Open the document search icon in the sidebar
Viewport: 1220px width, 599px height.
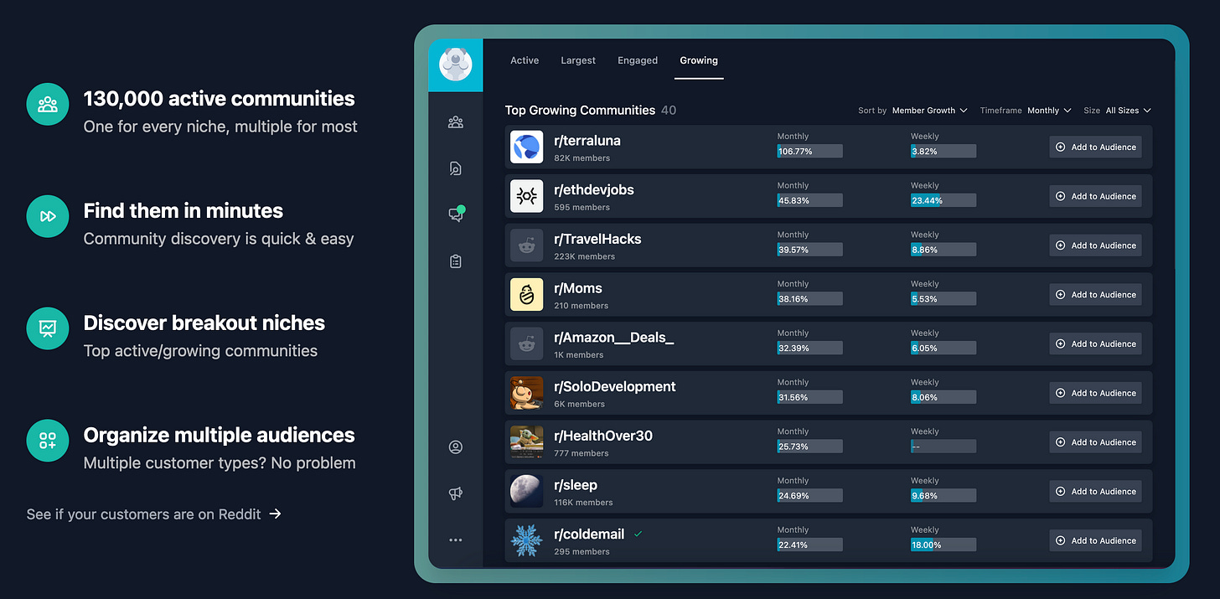(x=456, y=169)
